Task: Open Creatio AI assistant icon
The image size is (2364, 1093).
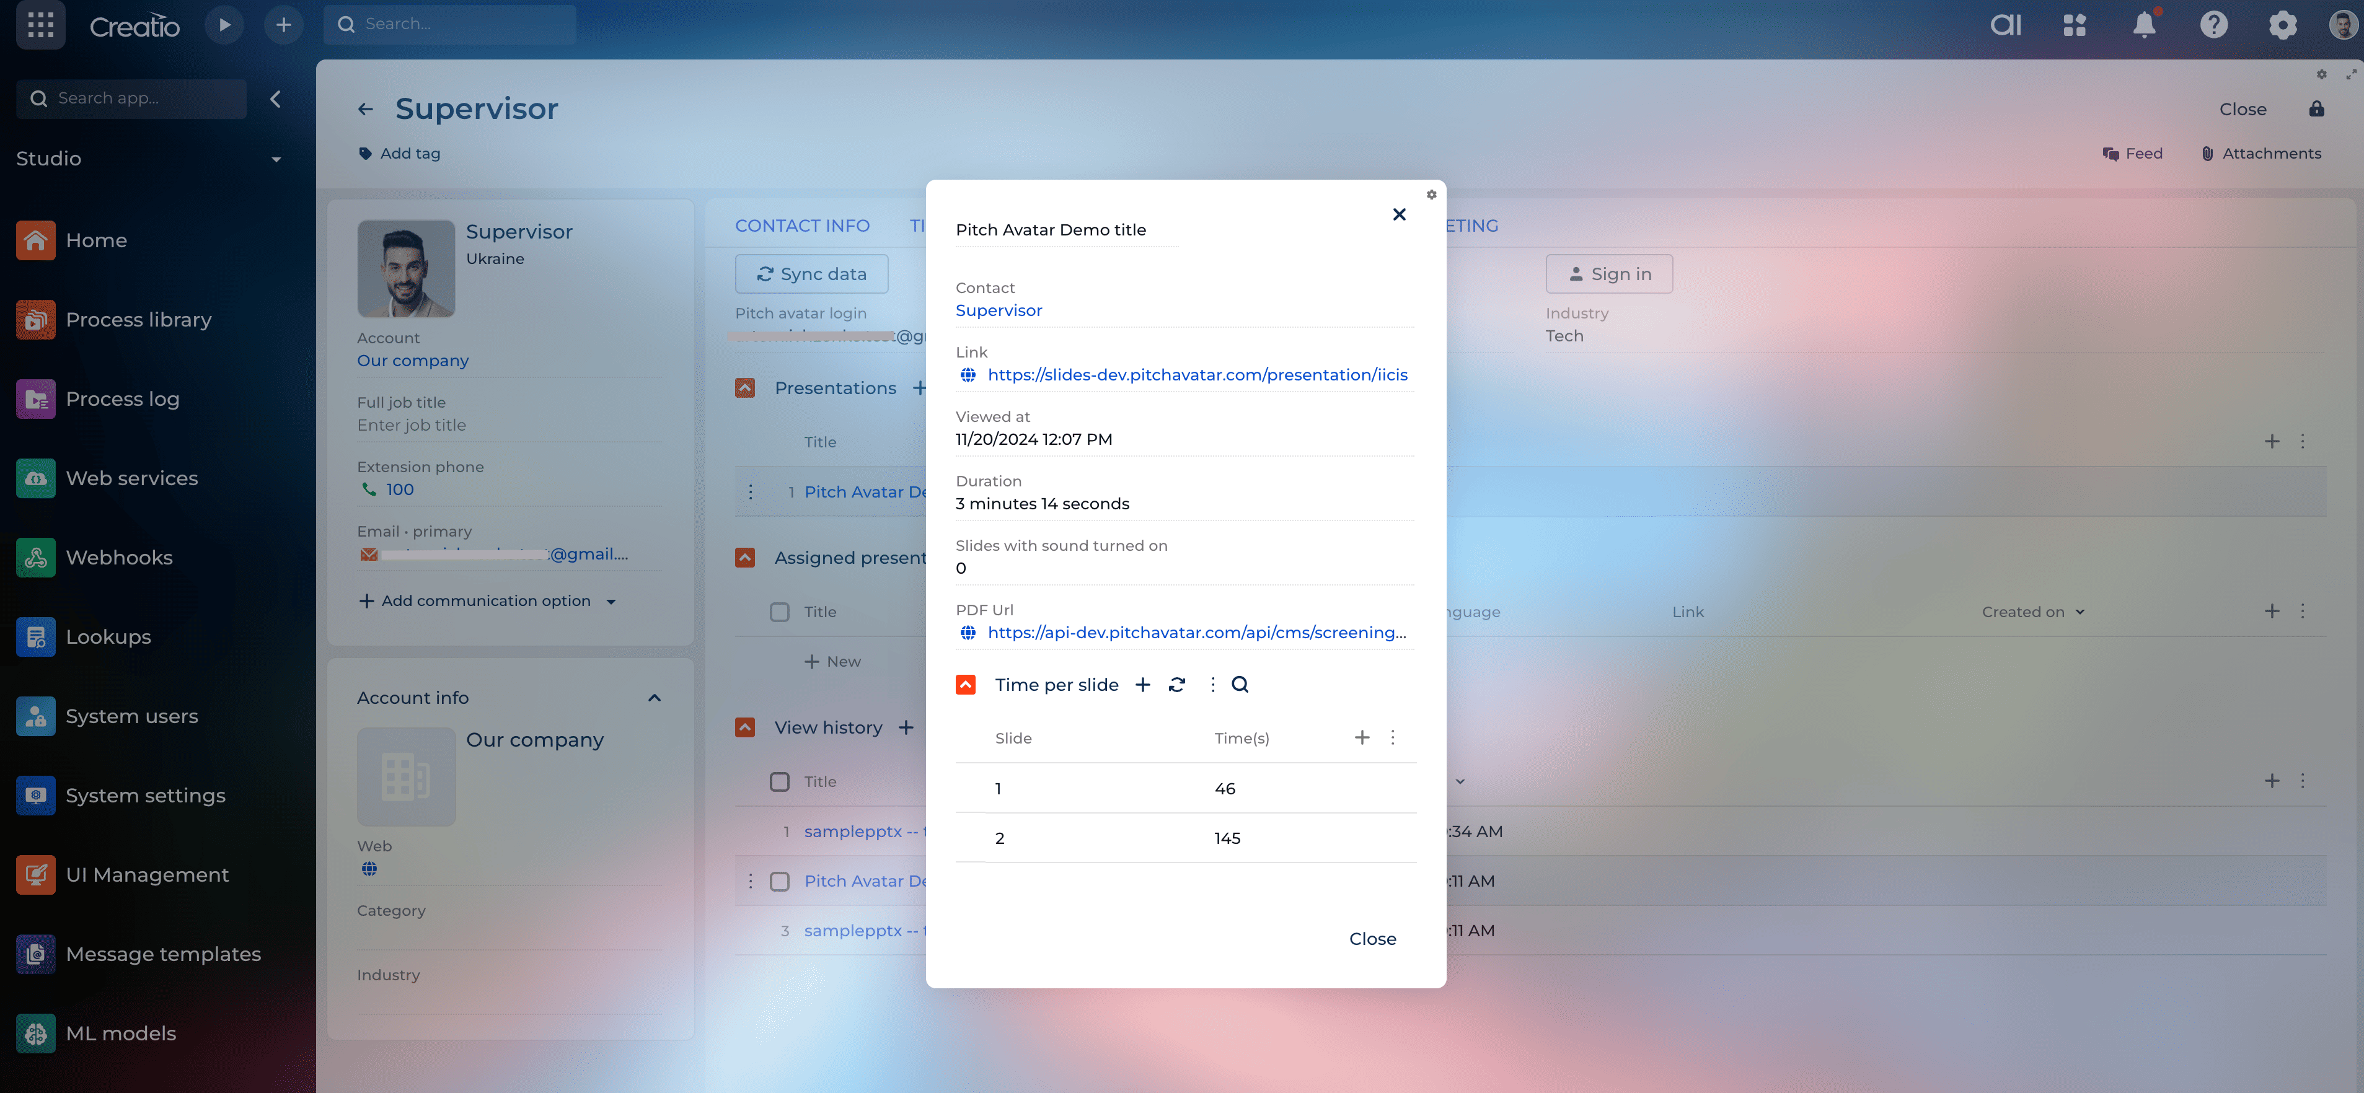Action: (2005, 25)
